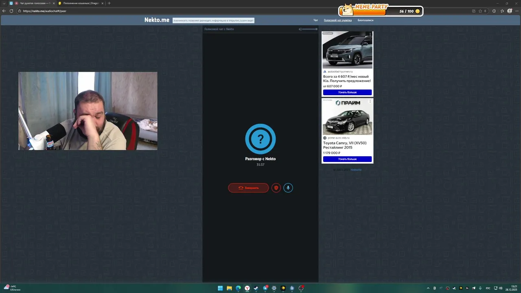The image size is (521, 293).
Task: Show hidden system tray icons
Action: coord(428,288)
